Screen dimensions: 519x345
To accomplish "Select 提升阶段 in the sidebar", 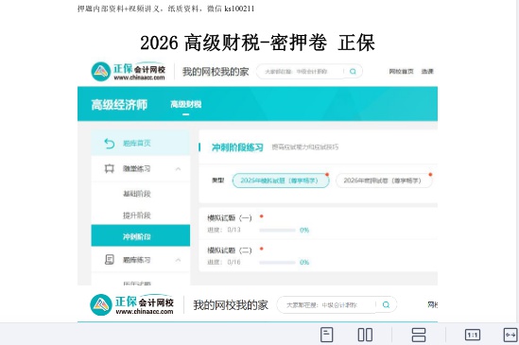I will pyautogui.click(x=137, y=216).
